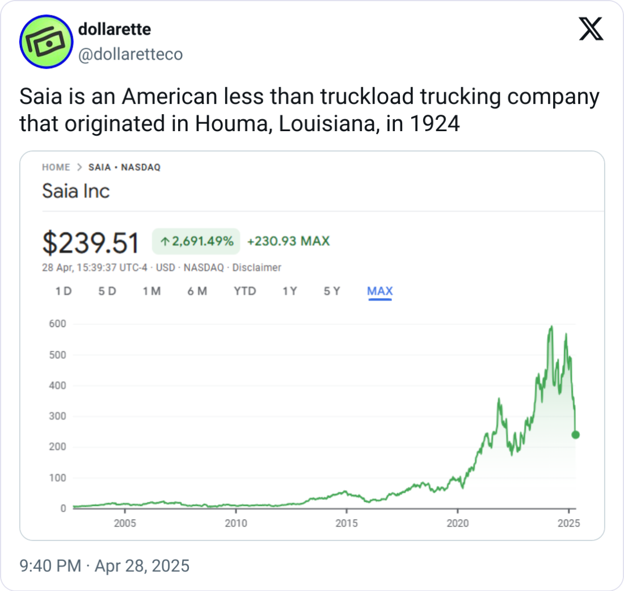Select the MAX chart range
The height and width of the screenshot is (591, 624).
[380, 292]
